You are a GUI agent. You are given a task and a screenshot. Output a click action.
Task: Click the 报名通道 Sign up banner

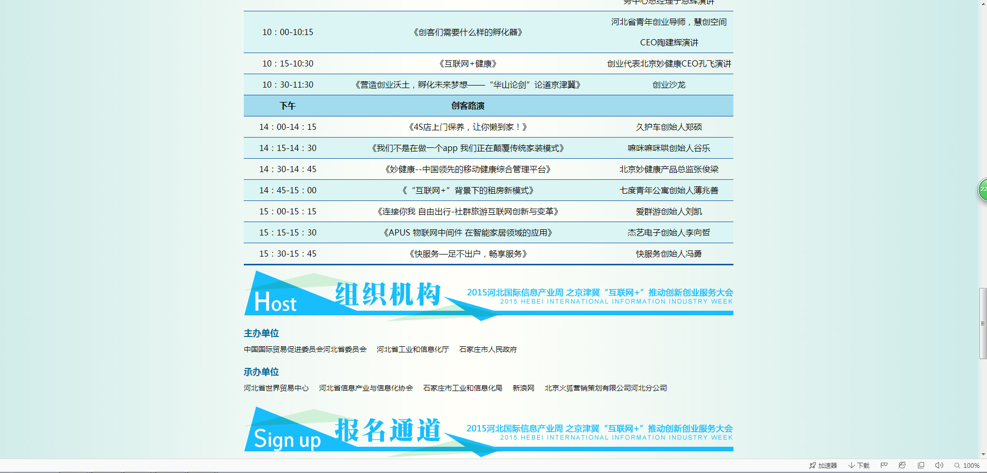[x=488, y=431]
